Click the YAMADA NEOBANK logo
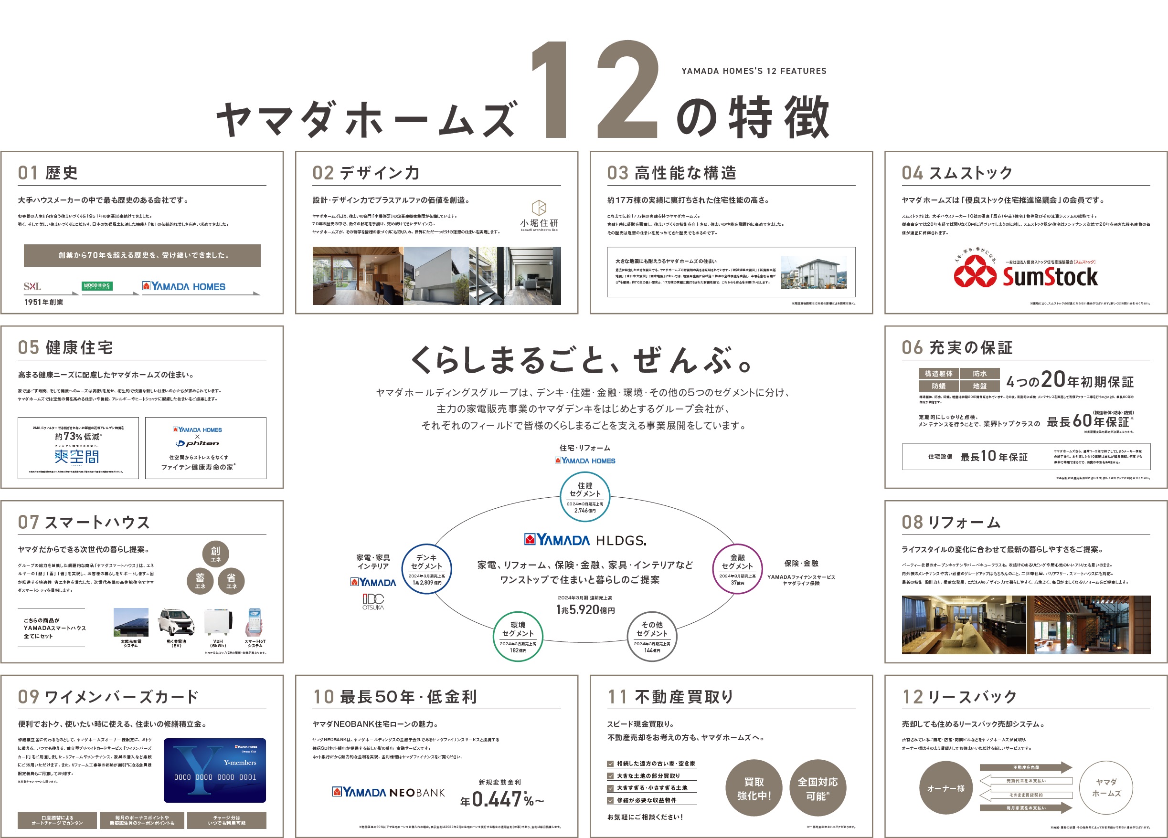Image resolution: width=1168 pixels, height=838 pixels. pyautogui.click(x=389, y=792)
